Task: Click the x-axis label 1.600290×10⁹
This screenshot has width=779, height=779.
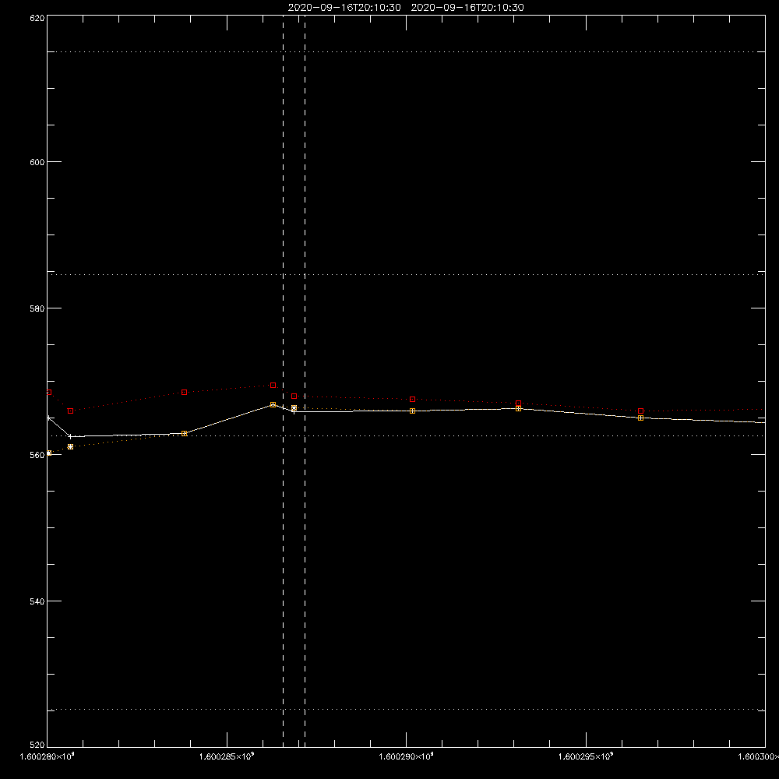Action: pyautogui.click(x=406, y=756)
